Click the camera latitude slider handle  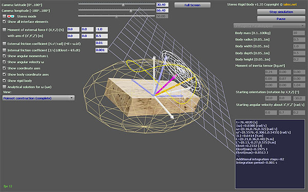point(123,5)
